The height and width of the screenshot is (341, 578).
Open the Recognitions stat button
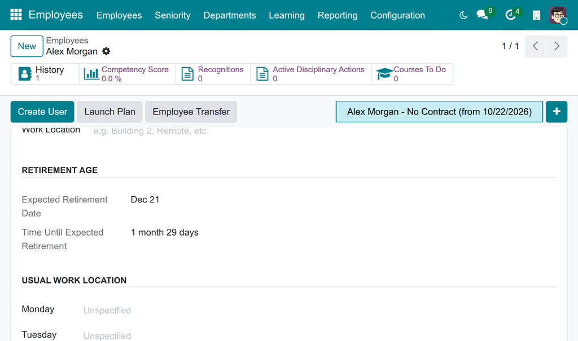(213, 74)
